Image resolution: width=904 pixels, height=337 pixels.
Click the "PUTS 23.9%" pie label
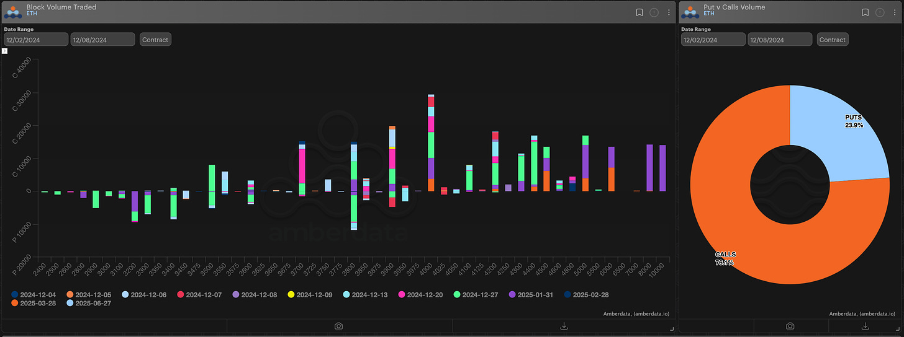(855, 121)
